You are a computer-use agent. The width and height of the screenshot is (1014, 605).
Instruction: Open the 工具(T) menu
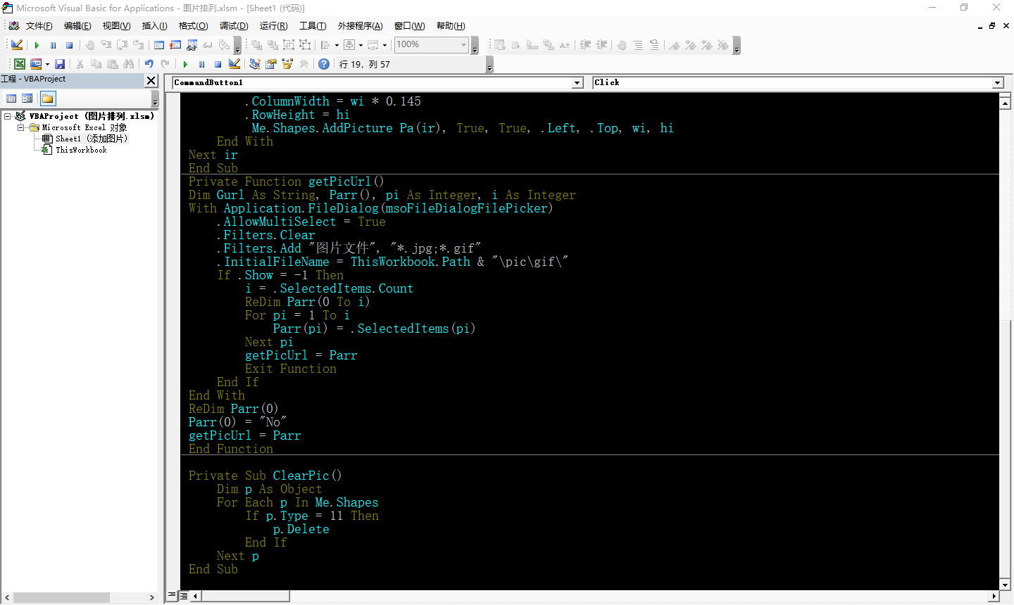click(313, 26)
